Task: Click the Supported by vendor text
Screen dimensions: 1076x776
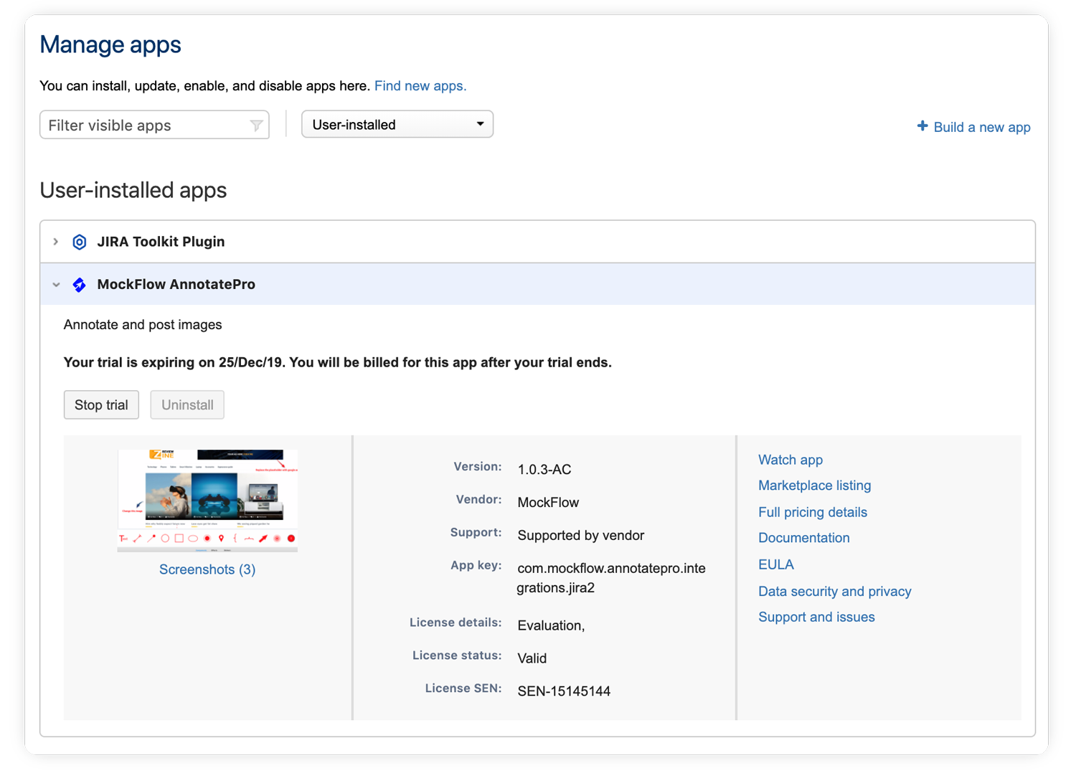Action: (581, 536)
